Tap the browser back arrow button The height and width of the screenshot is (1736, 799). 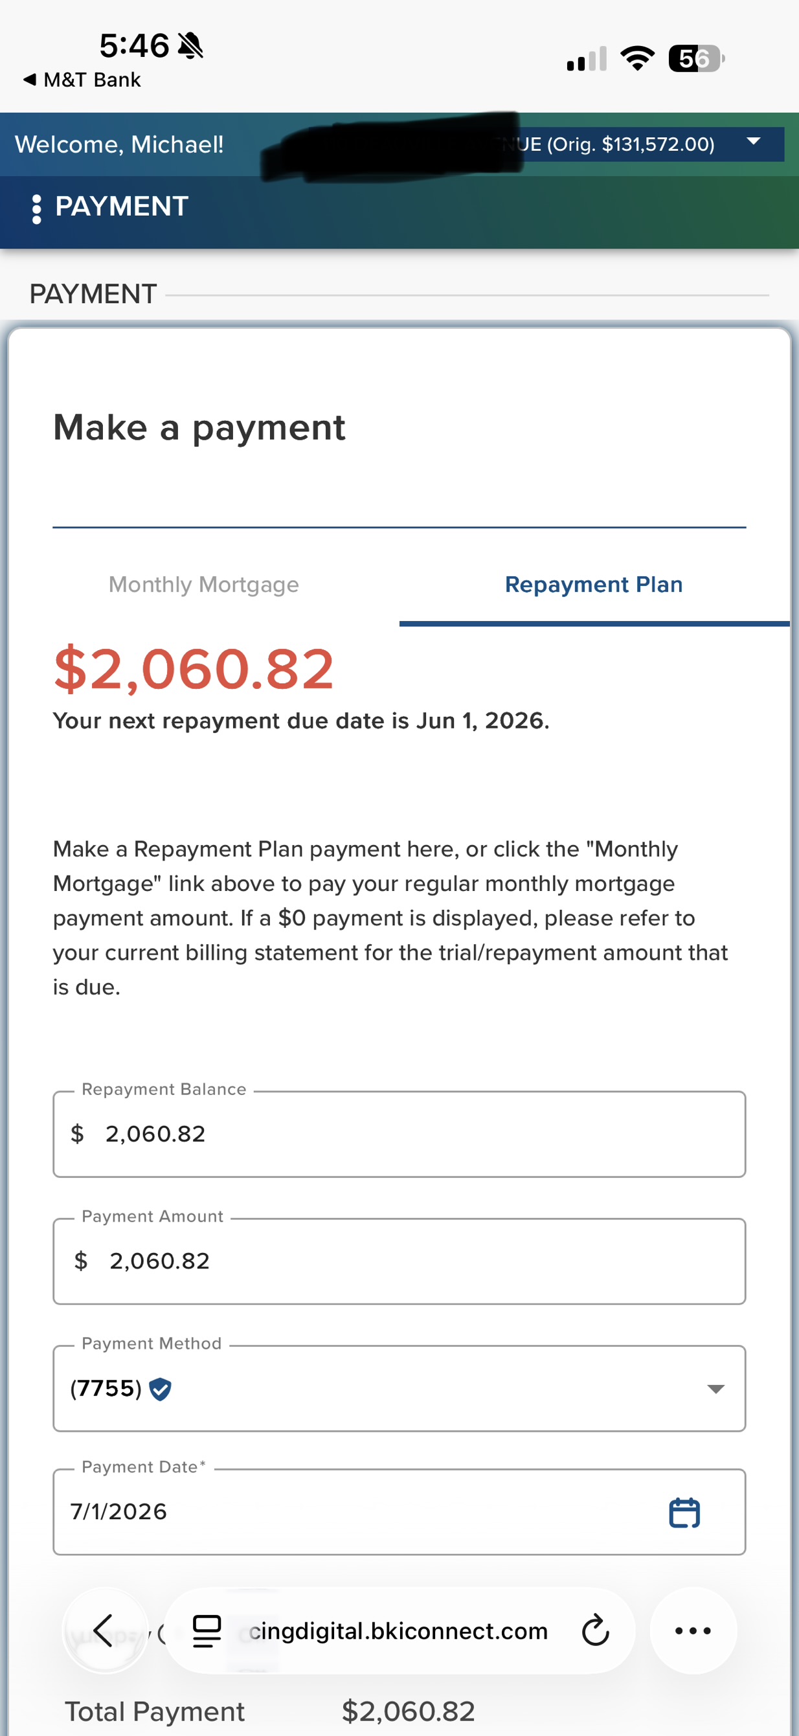tap(104, 1630)
